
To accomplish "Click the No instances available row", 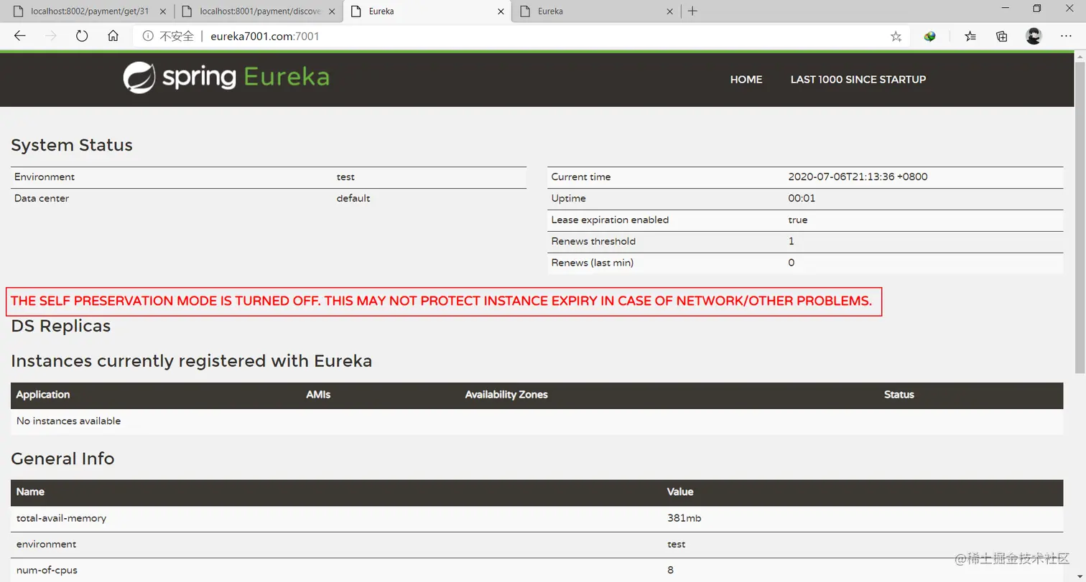I will 537,421.
